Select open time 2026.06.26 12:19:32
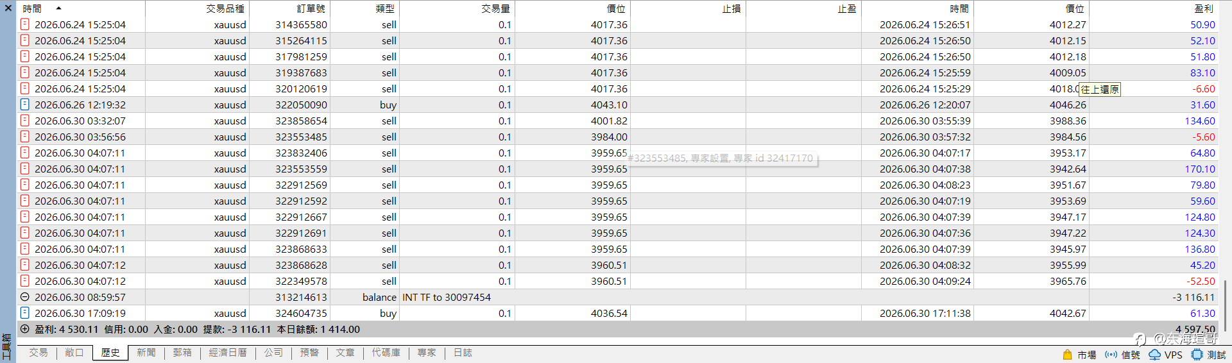The height and width of the screenshot is (363, 1232). (80, 105)
